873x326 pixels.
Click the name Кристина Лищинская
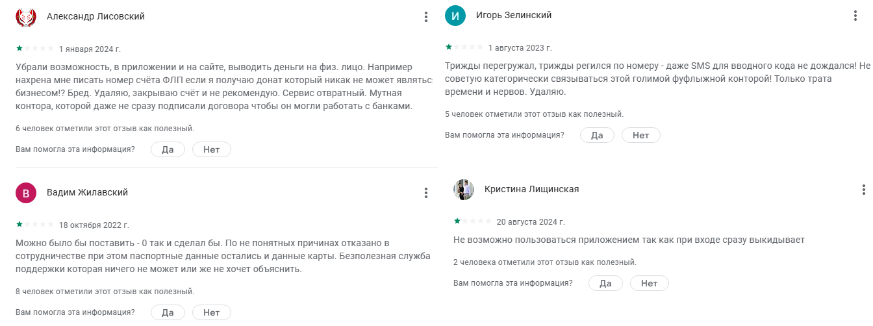tap(531, 190)
